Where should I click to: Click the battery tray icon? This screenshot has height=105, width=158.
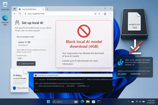[143, 102]
